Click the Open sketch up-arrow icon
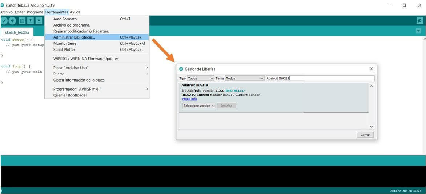Viewport: 426px width, 194px height. coord(31,21)
